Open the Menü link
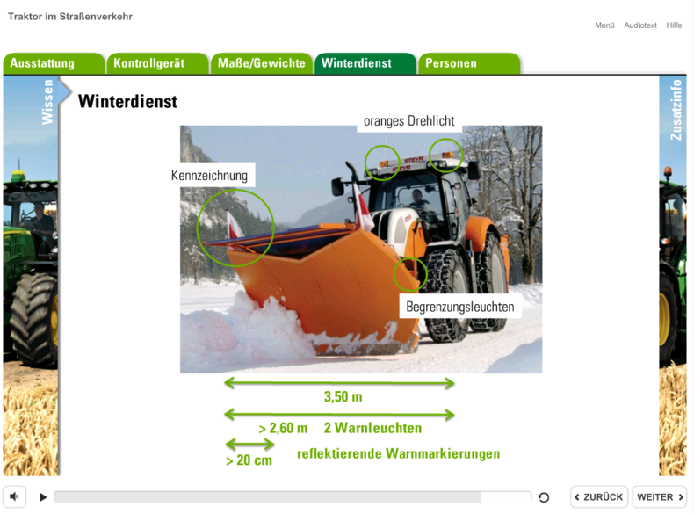The height and width of the screenshot is (514, 694). coord(604,25)
